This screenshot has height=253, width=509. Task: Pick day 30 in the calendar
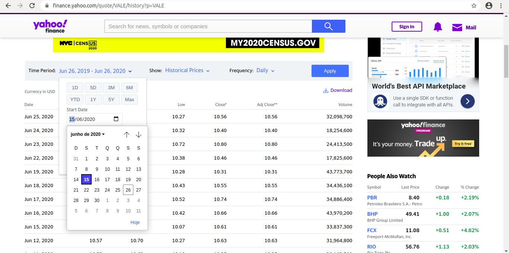coord(97,200)
